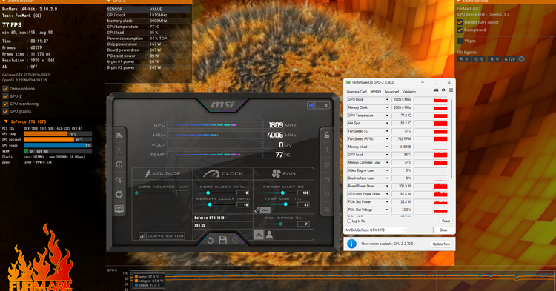
Task: Toggle the GPU monitoring checkbox
Action: [x=5, y=104]
